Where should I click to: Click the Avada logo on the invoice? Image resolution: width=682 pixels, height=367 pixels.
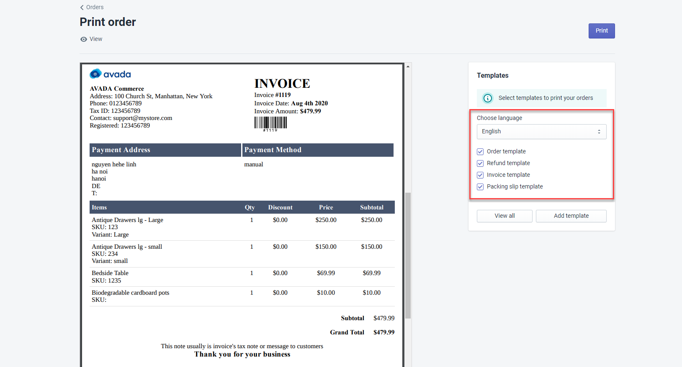(110, 74)
